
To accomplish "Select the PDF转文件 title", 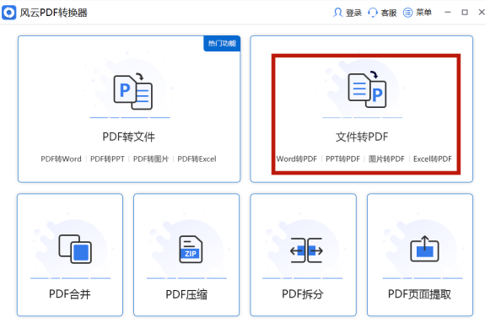I will (129, 137).
